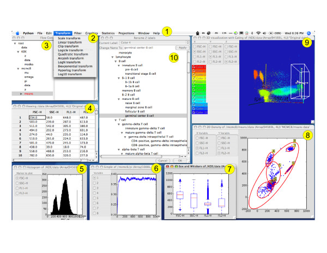Toggle the Color 12 checkbox
Viewport: 327px width, 253px height.
193,112
